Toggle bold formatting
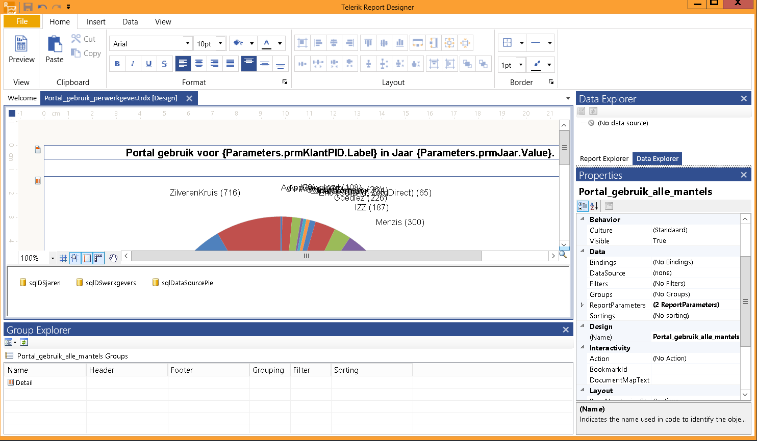The height and width of the screenshot is (441, 757). pyautogui.click(x=117, y=64)
